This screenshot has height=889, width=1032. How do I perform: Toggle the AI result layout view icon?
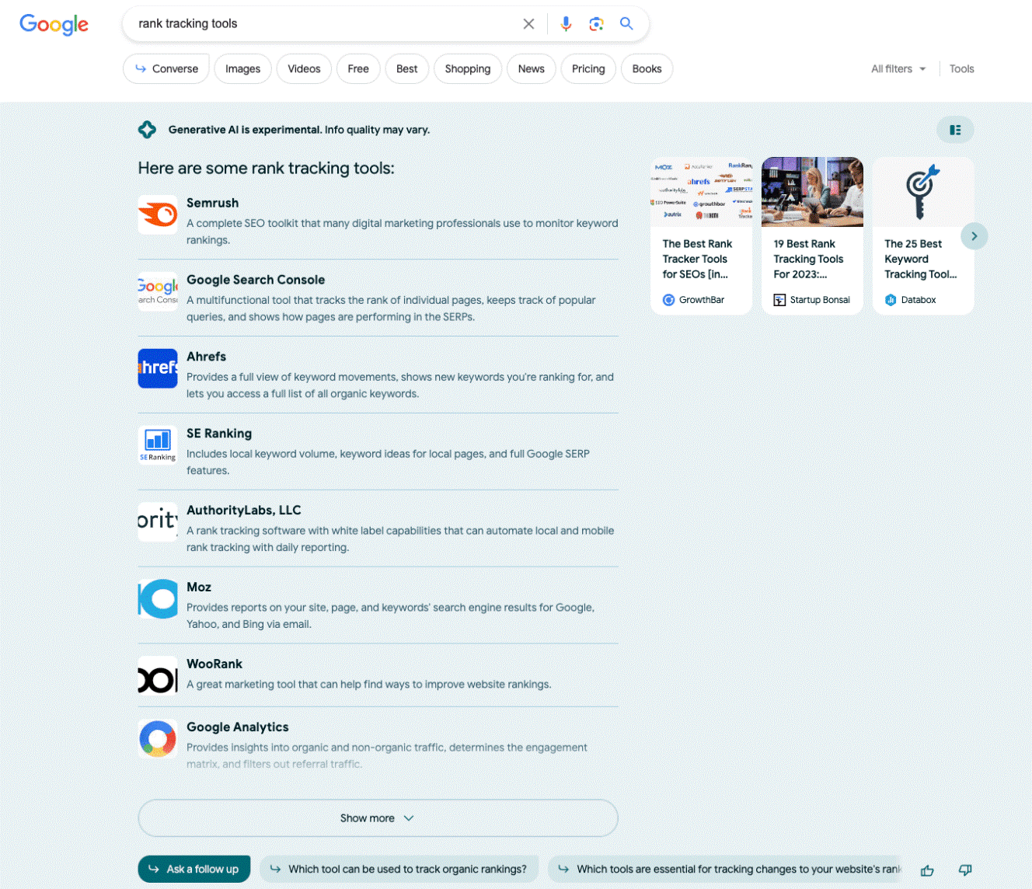955,130
